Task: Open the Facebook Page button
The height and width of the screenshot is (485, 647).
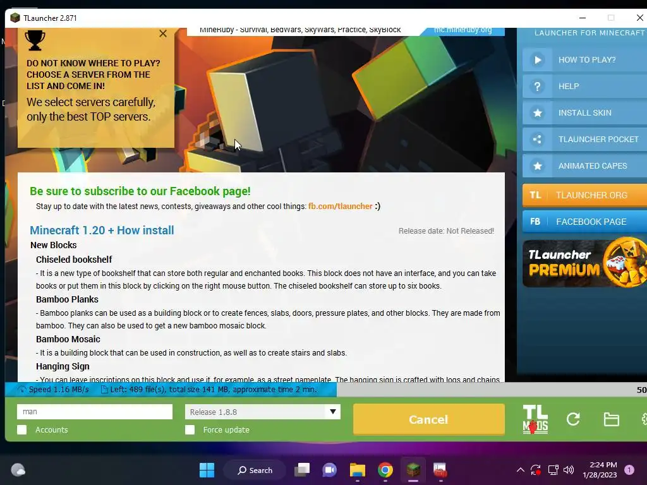Action: pos(584,222)
